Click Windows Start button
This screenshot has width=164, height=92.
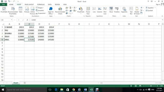(3, 90)
